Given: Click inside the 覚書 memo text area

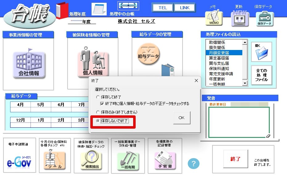Looking at the screenshot, I should click(239, 122).
